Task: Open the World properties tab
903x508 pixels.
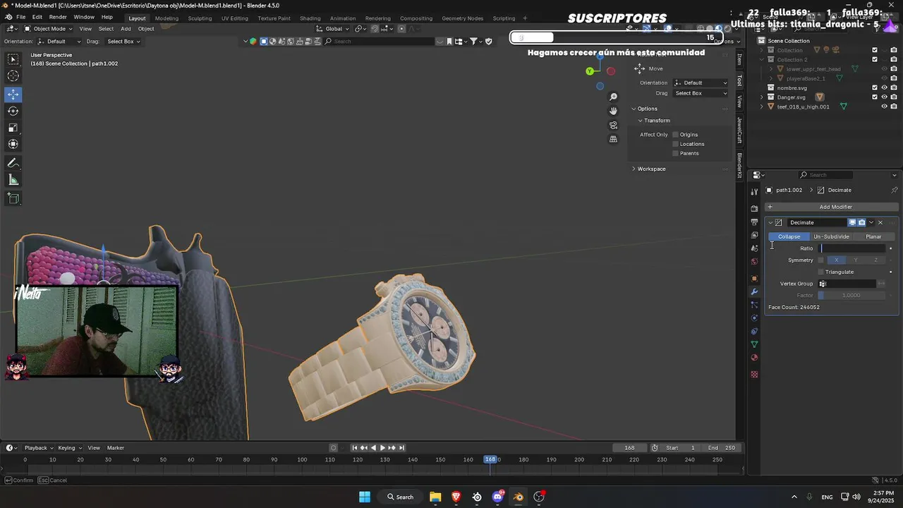Action: point(754,262)
